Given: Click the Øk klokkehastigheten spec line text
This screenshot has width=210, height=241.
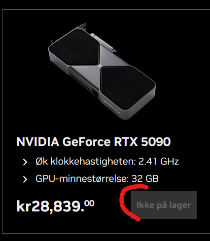Looking at the screenshot, I should click(x=107, y=161).
